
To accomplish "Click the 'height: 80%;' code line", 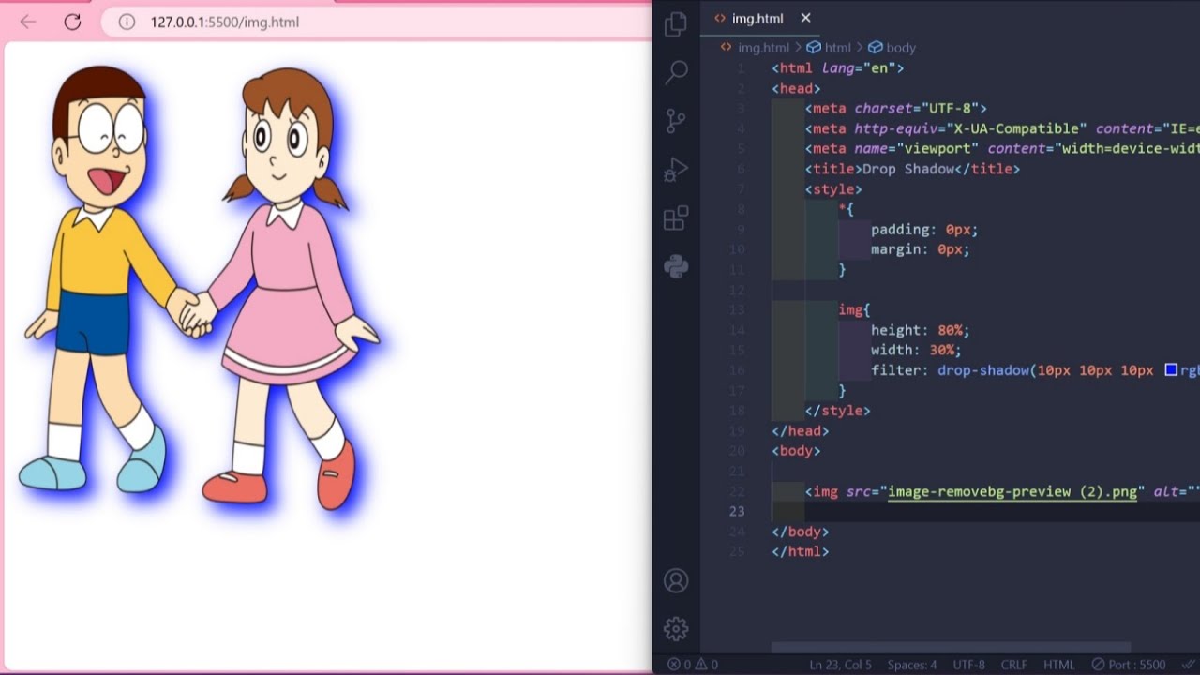I will (920, 330).
